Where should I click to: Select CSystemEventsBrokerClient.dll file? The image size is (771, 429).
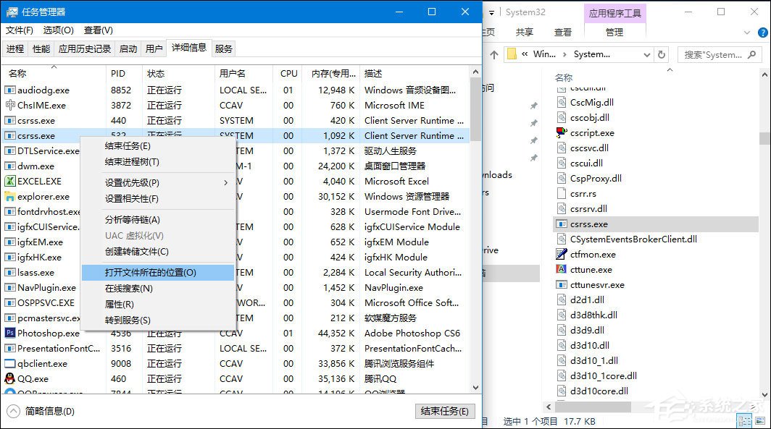(x=633, y=239)
